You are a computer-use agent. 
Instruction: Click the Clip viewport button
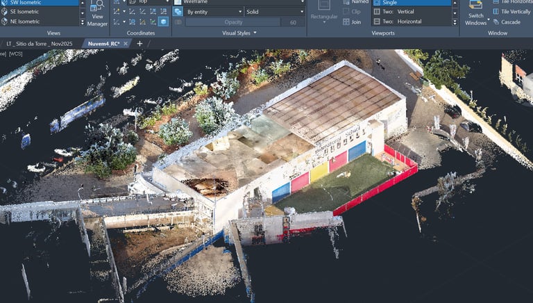[x=352, y=12]
